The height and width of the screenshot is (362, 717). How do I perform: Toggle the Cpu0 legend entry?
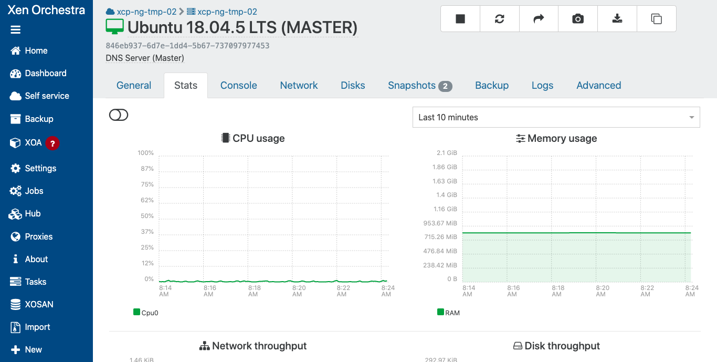pyautogui.click(x=146, y=313)
